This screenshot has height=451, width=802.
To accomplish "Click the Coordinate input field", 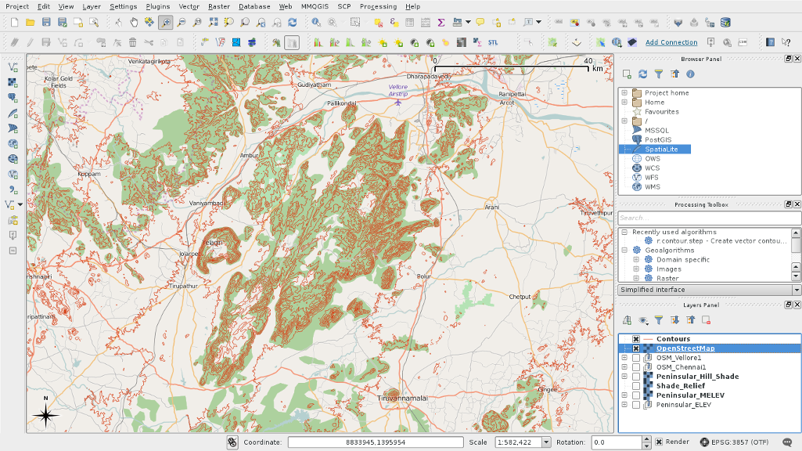I will pyautogui.click(x=376, y=442).
